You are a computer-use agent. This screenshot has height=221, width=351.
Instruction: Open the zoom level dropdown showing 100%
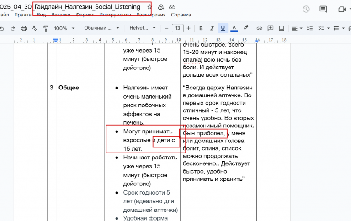[64, 28]
